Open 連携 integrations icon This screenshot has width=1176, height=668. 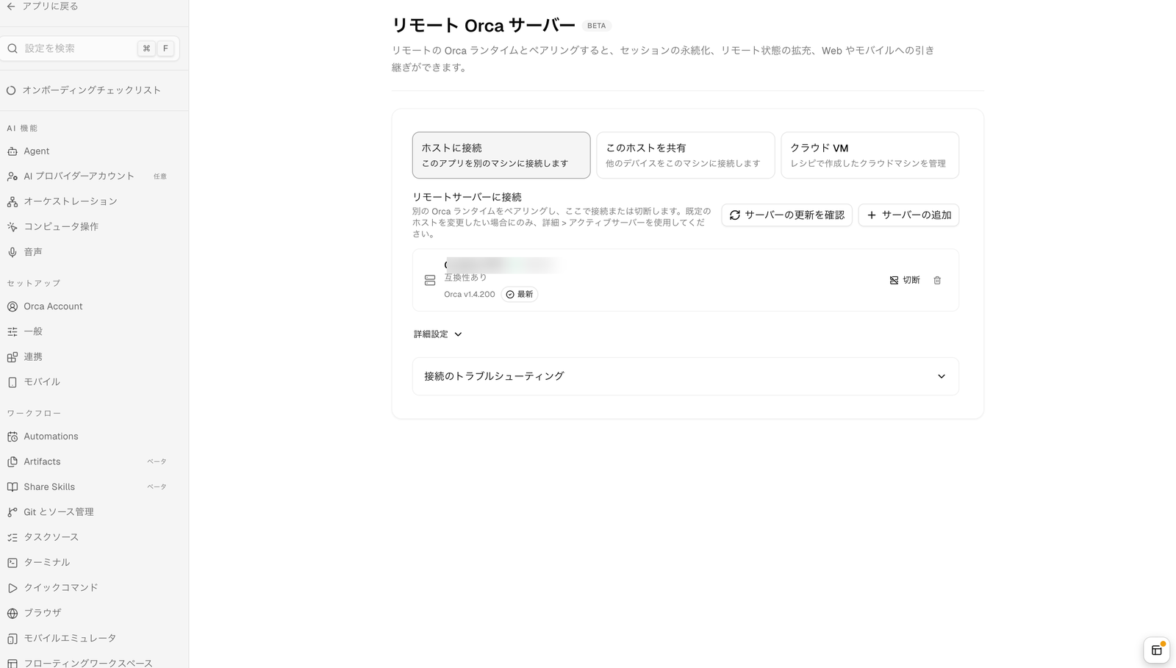pos(12,357)
